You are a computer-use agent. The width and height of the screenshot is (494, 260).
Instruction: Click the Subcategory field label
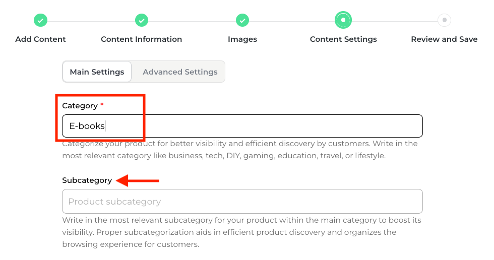click(x=87, y=180)
